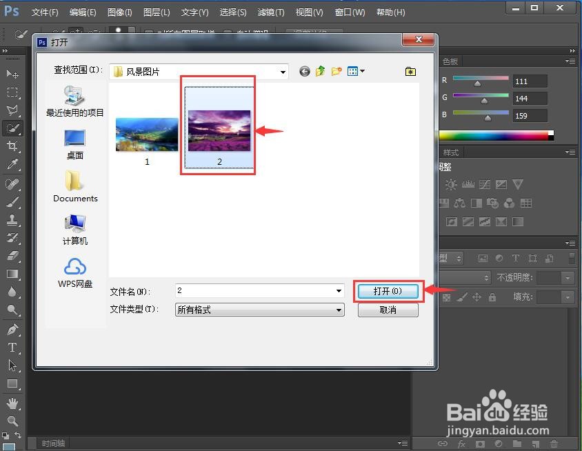Add Brightness/Contrast adjustment
582x451 pixels.
click(450, 185)
